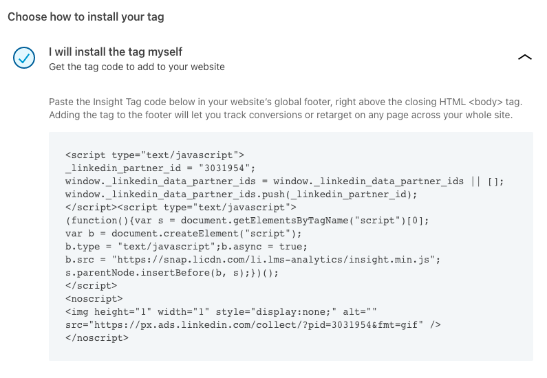This screenshot has width=547, height=378.
Task: Click the opening script type line in code
Action: (x=155, y=155)
